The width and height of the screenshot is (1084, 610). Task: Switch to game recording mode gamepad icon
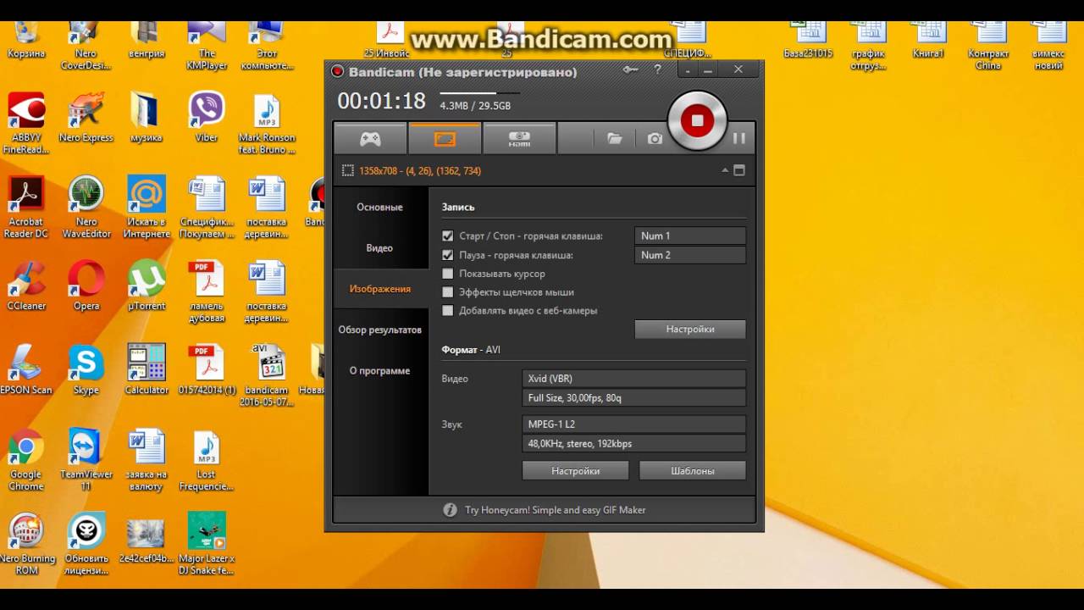click(370, 138)
